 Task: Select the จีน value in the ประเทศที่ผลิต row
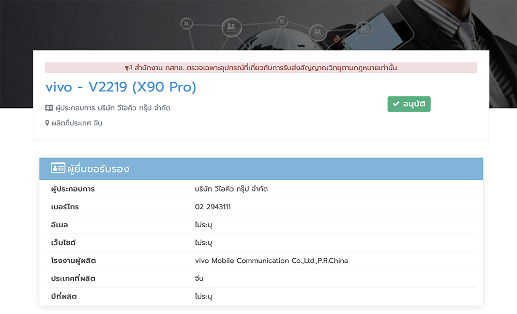[199, 279]
